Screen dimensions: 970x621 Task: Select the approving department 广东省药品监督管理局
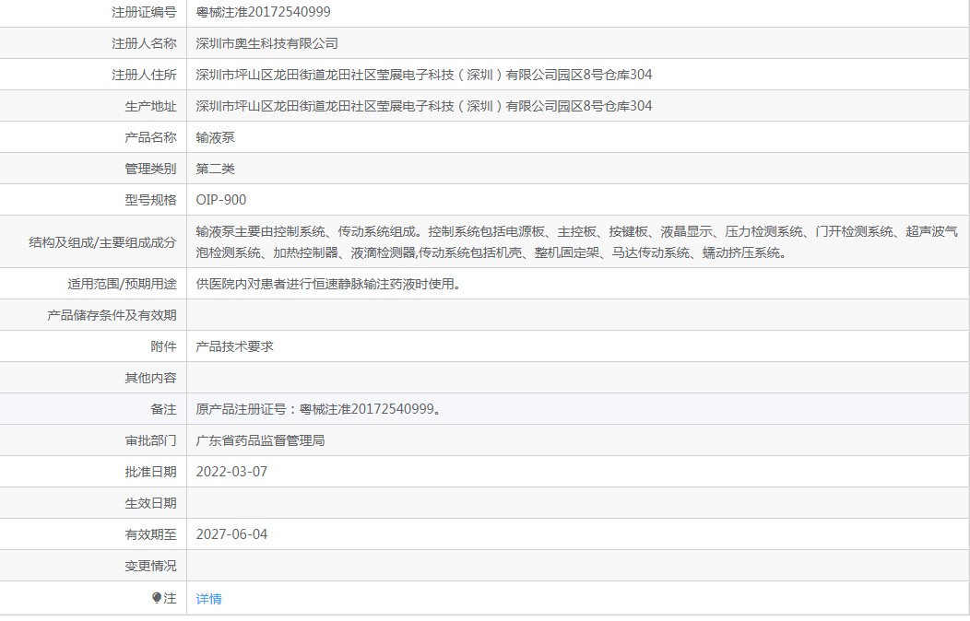click(x=260, y=440)
